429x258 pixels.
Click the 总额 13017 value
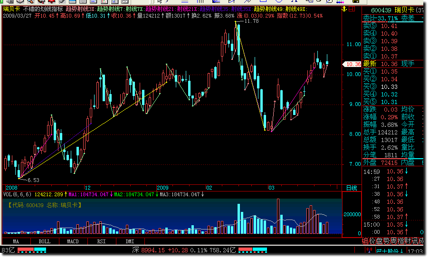389,140
